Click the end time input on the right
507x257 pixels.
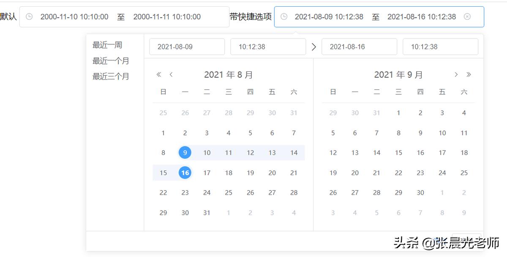440,46
